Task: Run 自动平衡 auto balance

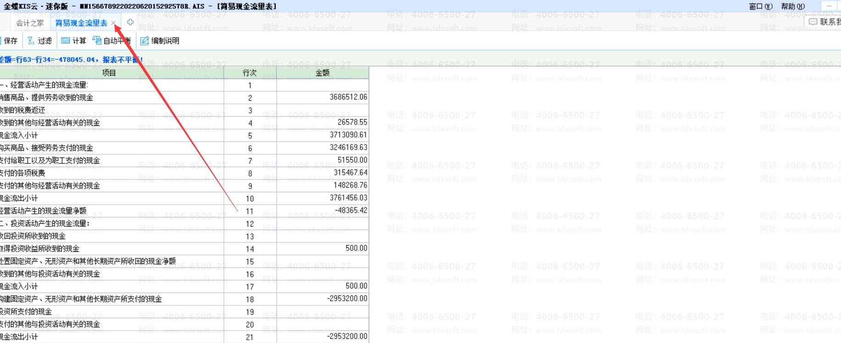Action: coord(111,41)
